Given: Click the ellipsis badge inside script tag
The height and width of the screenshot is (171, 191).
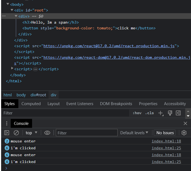Looking at the screenshot, I should [35, 69].
